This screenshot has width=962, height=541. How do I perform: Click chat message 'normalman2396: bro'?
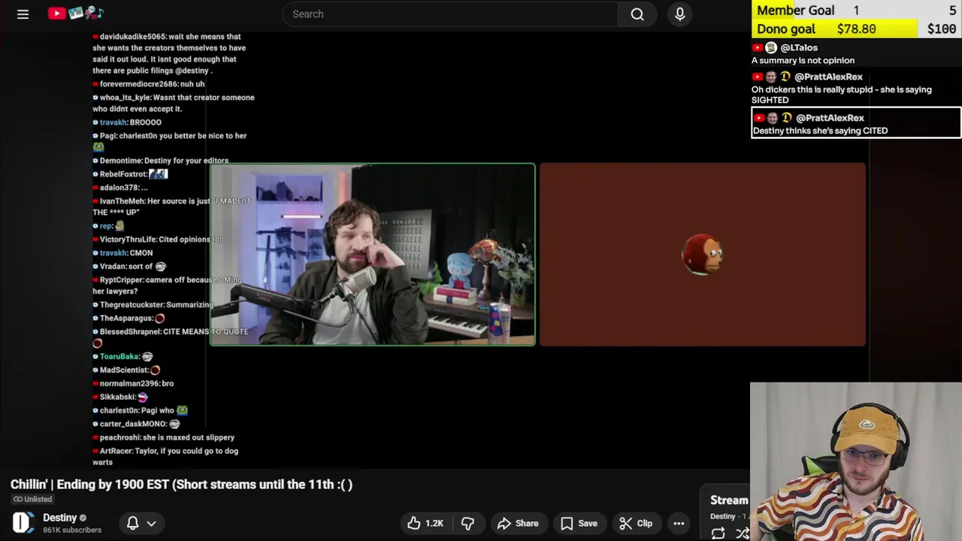133,384
